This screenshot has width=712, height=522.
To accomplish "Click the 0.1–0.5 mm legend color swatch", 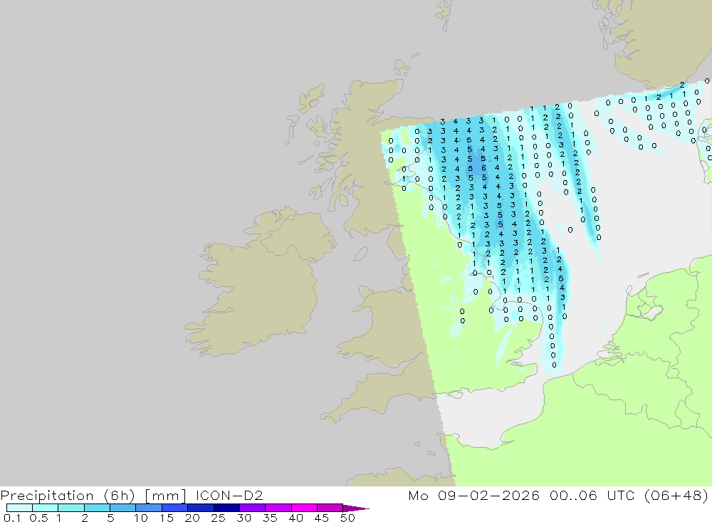I will click(x=19, y=508).
